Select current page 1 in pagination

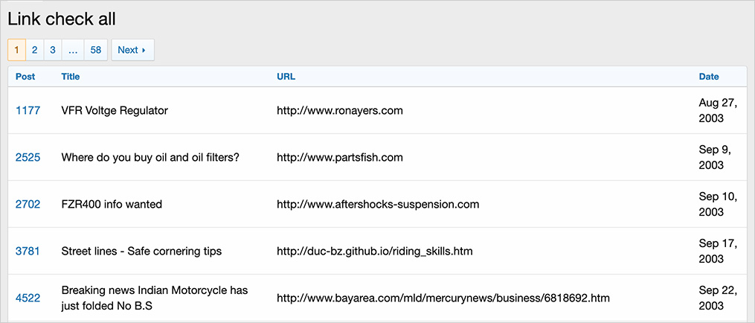(16, 50)
